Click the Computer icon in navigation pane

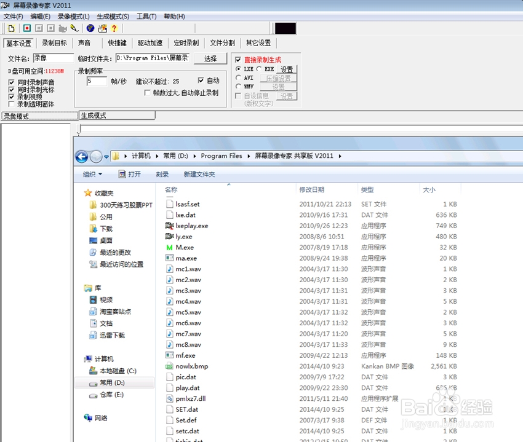coord(88,359)
